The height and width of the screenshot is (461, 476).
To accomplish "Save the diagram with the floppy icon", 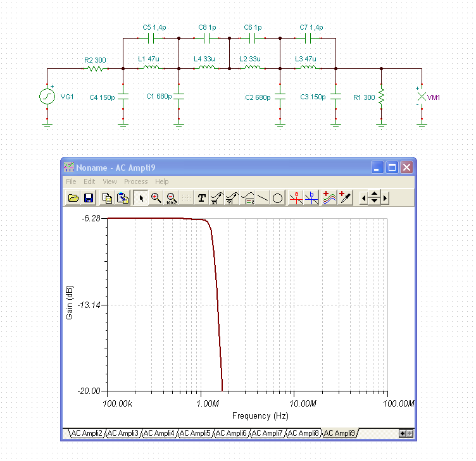I will point(89,198).
